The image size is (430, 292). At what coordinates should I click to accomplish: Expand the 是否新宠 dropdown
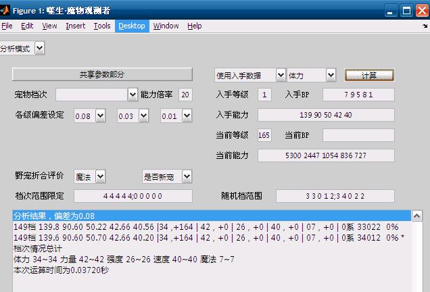pyautogui.click(x=187, y=176)
